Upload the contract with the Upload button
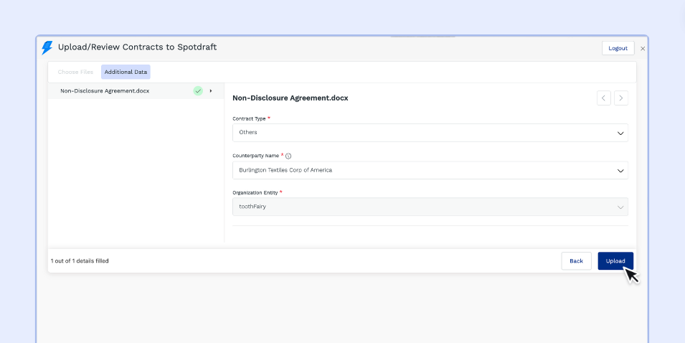Screen dimensions: 685x343 coord(615,261)
